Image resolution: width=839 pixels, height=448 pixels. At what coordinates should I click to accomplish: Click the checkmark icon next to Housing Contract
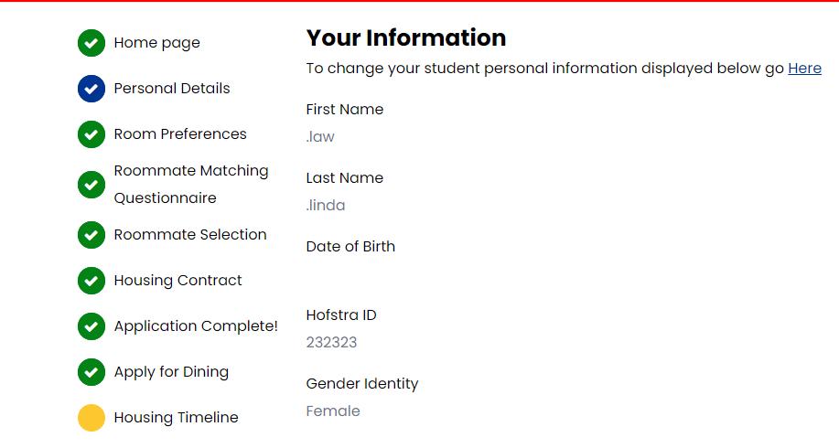pyautogui.click(x=91, y=281)
